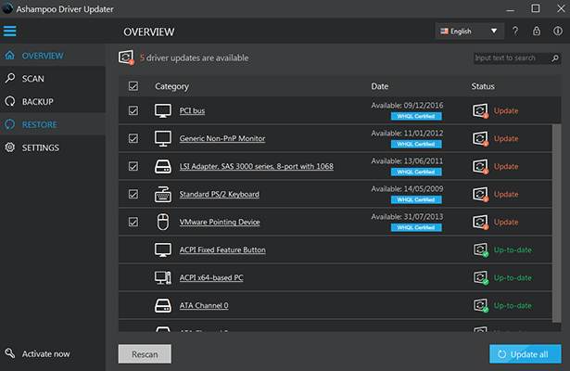The width and height of the screenshot is (570, 371).
Task: Click the monitor icon beside PCI bus
Action: (x=163, y=111)
